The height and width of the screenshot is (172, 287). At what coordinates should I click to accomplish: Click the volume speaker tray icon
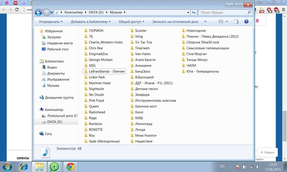[258, 167]
